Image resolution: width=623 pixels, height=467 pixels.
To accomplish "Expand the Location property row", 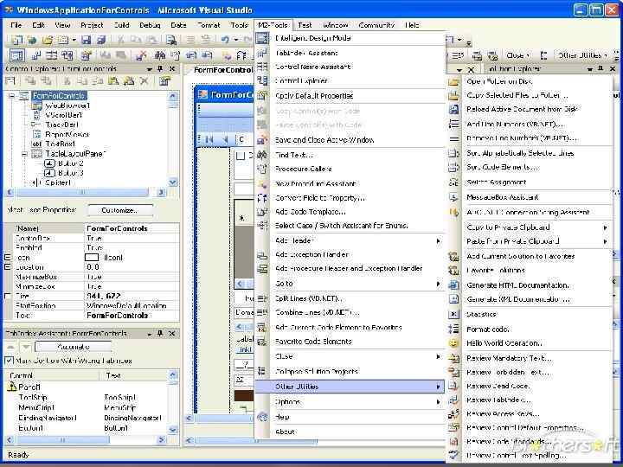I will [x=7, y=267].
